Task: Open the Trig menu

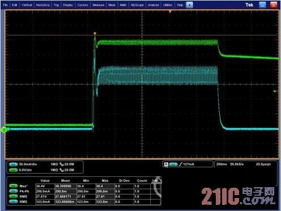Action: (x=56, y=5)
